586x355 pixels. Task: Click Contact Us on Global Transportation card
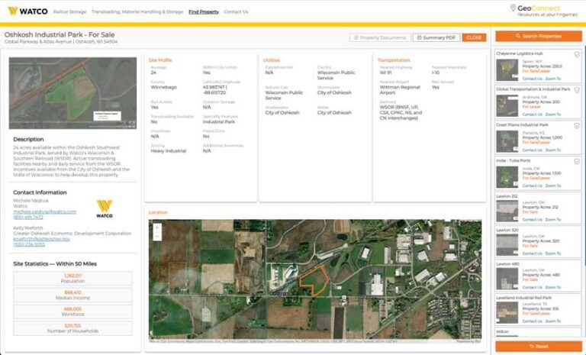click(532, 114)
